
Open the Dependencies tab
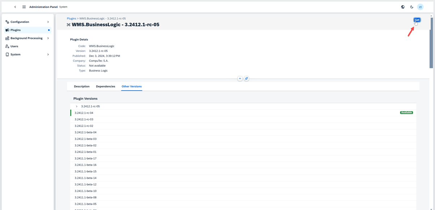105,86
